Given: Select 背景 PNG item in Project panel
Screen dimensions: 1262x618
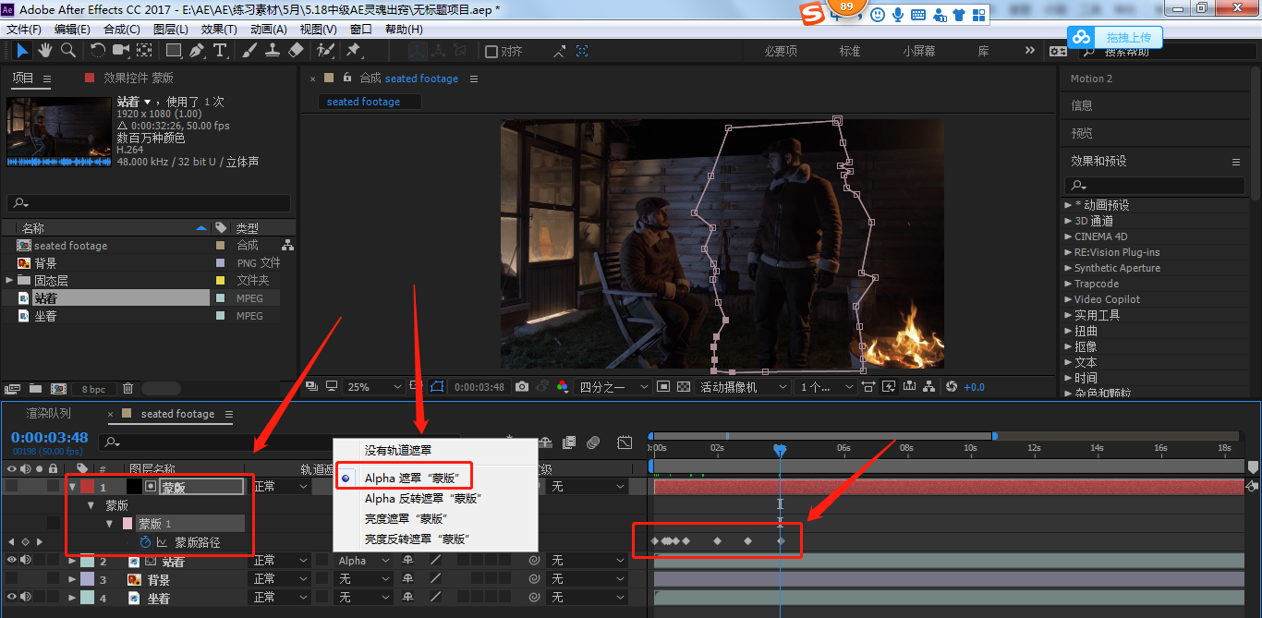Looking at the screenshot, I should tap(45, 263).
